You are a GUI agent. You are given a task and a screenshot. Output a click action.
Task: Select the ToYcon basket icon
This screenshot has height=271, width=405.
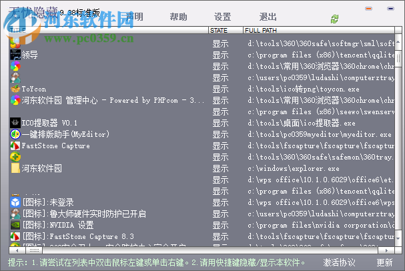pyautogui.click(x=15, y=89)
